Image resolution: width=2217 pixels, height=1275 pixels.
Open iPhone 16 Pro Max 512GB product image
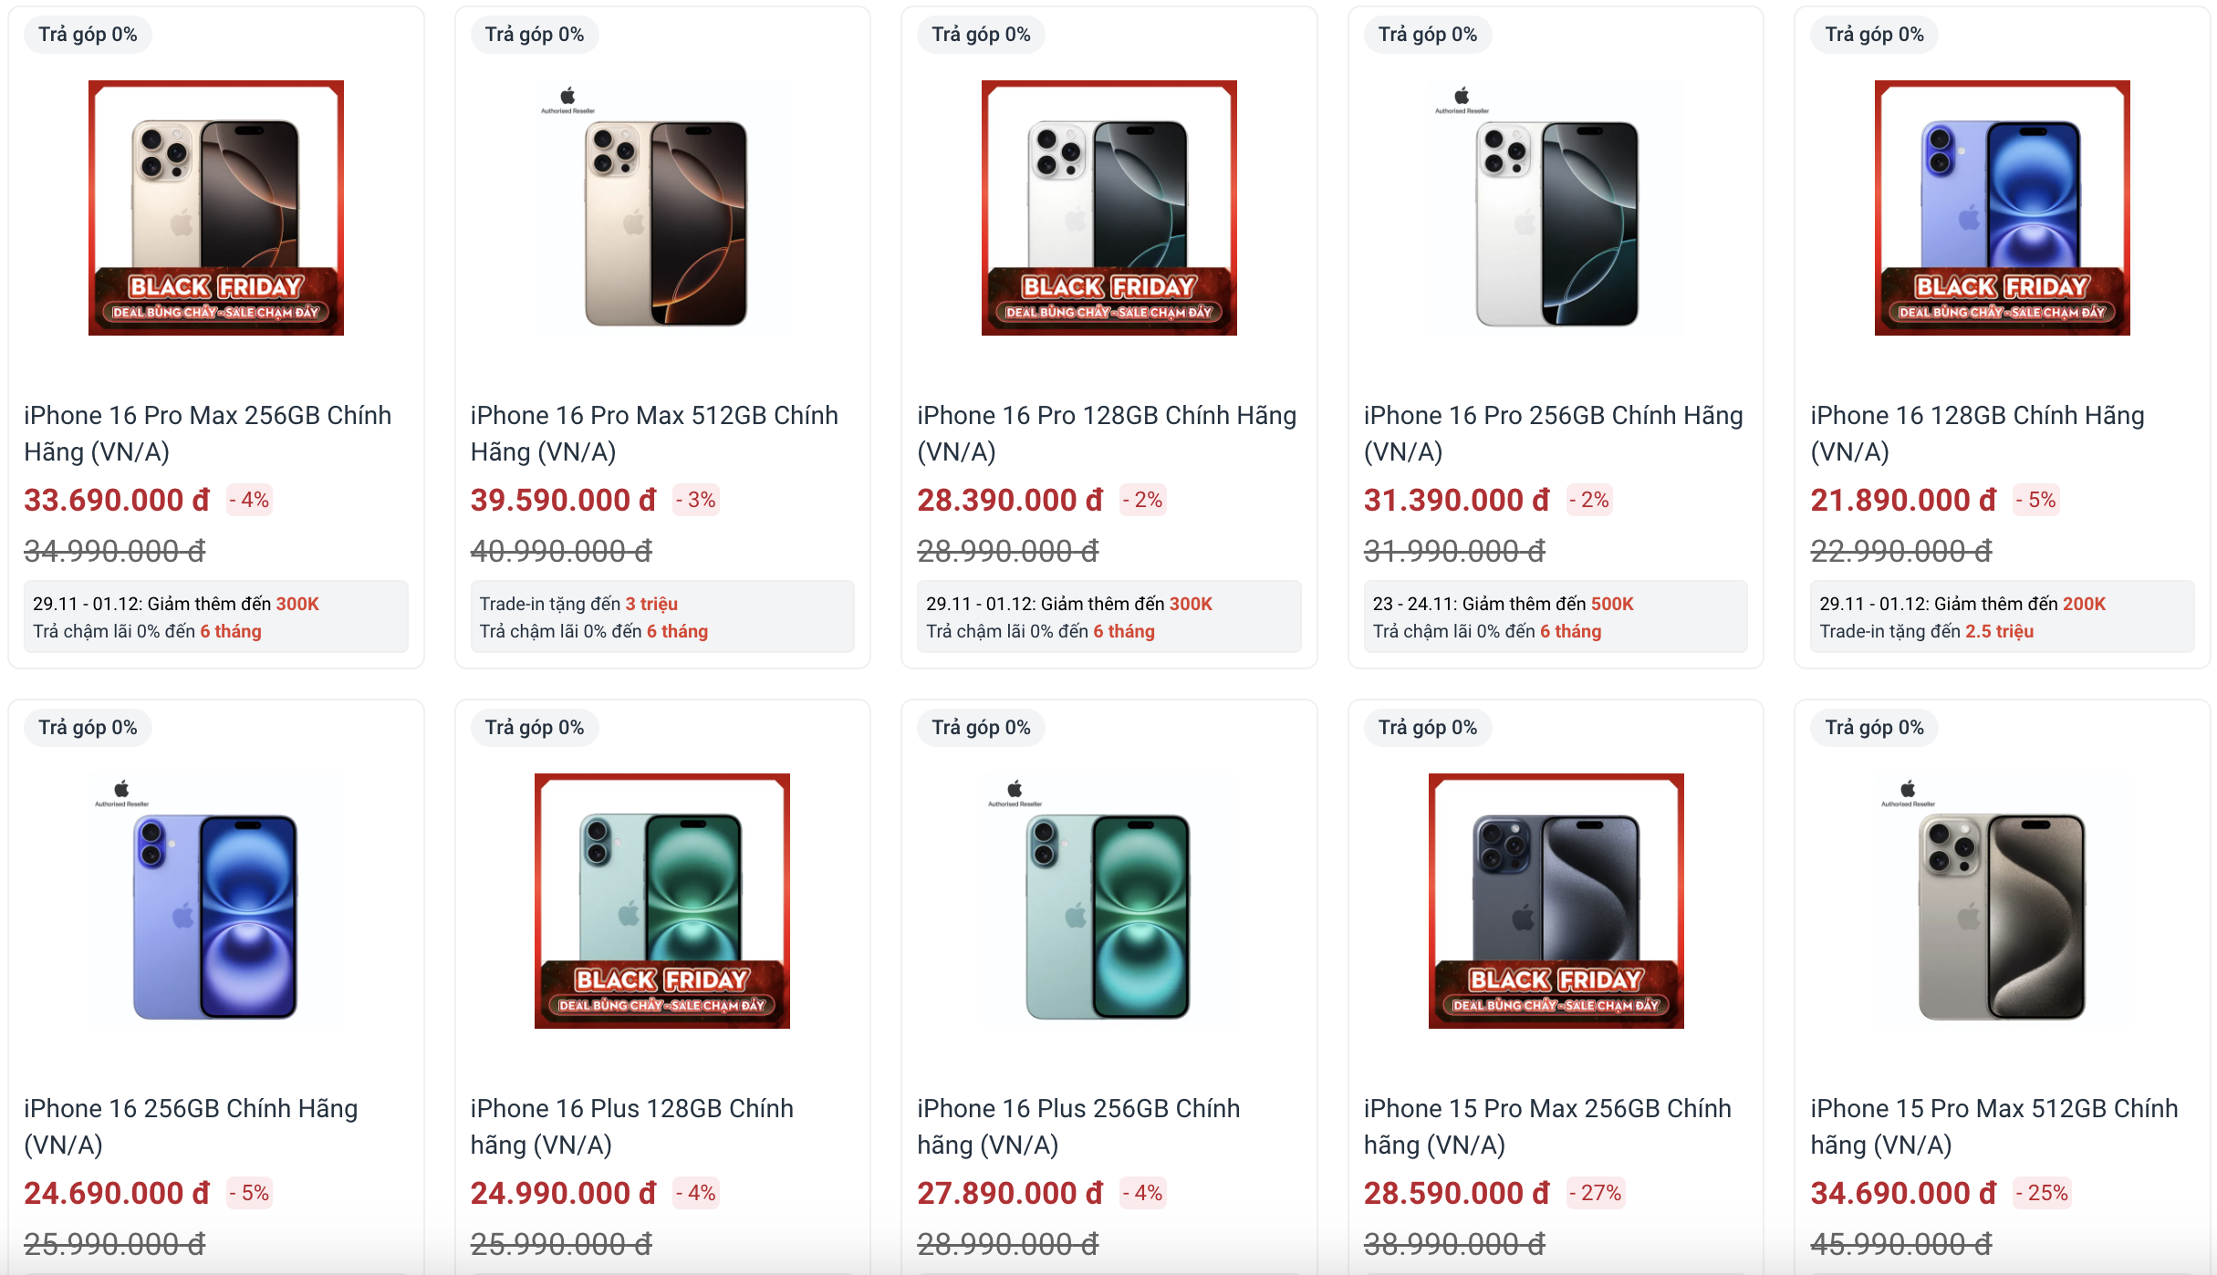click(x=662, y=208)
